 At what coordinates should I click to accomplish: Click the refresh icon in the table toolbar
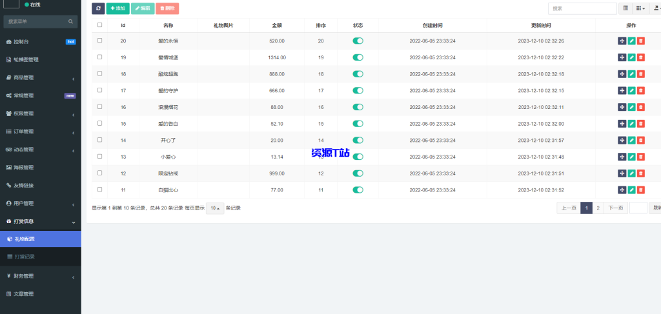point(98,8)
